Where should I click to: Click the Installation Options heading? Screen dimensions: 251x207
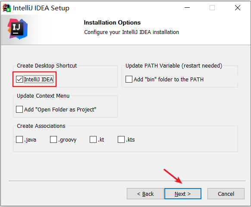[x=112, y=22]
